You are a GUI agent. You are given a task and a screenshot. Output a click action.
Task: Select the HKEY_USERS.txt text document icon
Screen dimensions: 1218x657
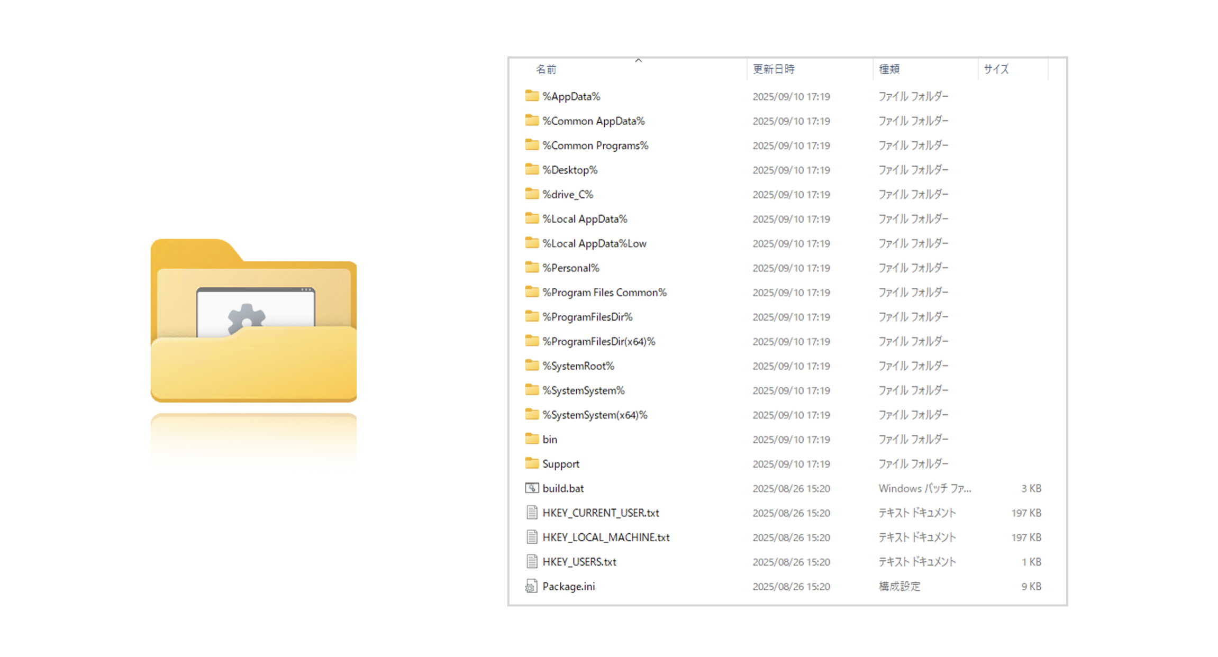coord(531,562)
